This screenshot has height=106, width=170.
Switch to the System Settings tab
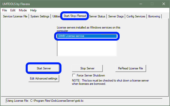click(x=40, y=16)
